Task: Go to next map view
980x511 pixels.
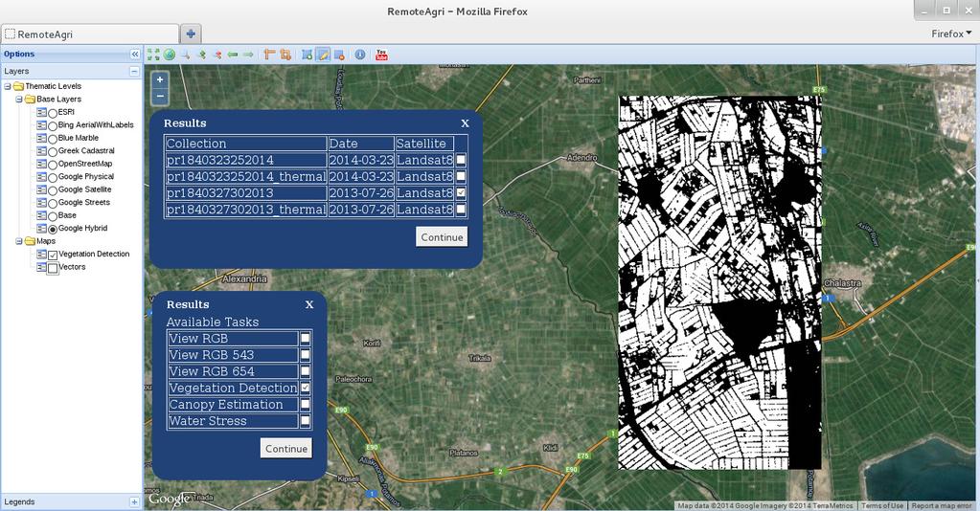Action: [248, 55]
